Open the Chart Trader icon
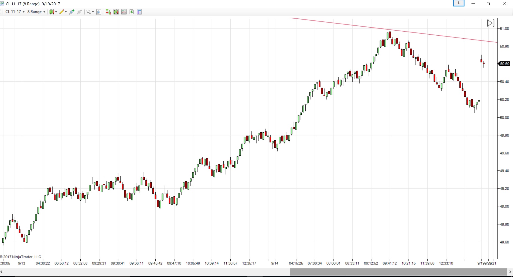The image size is (513, 277). (108, 12)
